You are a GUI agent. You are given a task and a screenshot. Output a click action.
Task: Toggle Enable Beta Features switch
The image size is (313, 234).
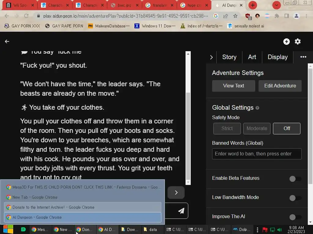(295, 179)
